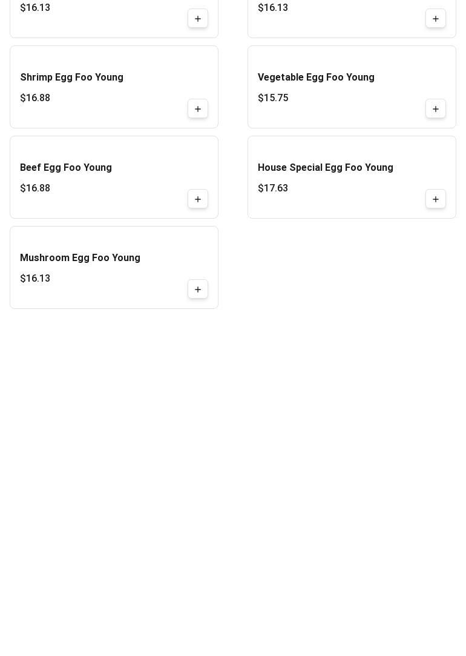The height and width of the screenshot is (656, 466).
Task: Click plus button in card above Vegetable Egg Foo Young
Action: pos(436,19)
